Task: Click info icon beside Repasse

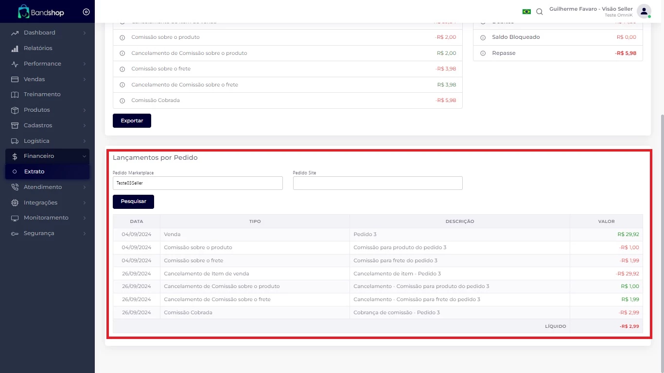Action: tap(483, 53)
